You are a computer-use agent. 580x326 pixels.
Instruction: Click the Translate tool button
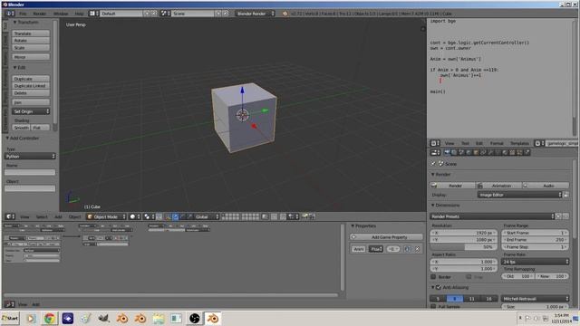click(31, 34)
